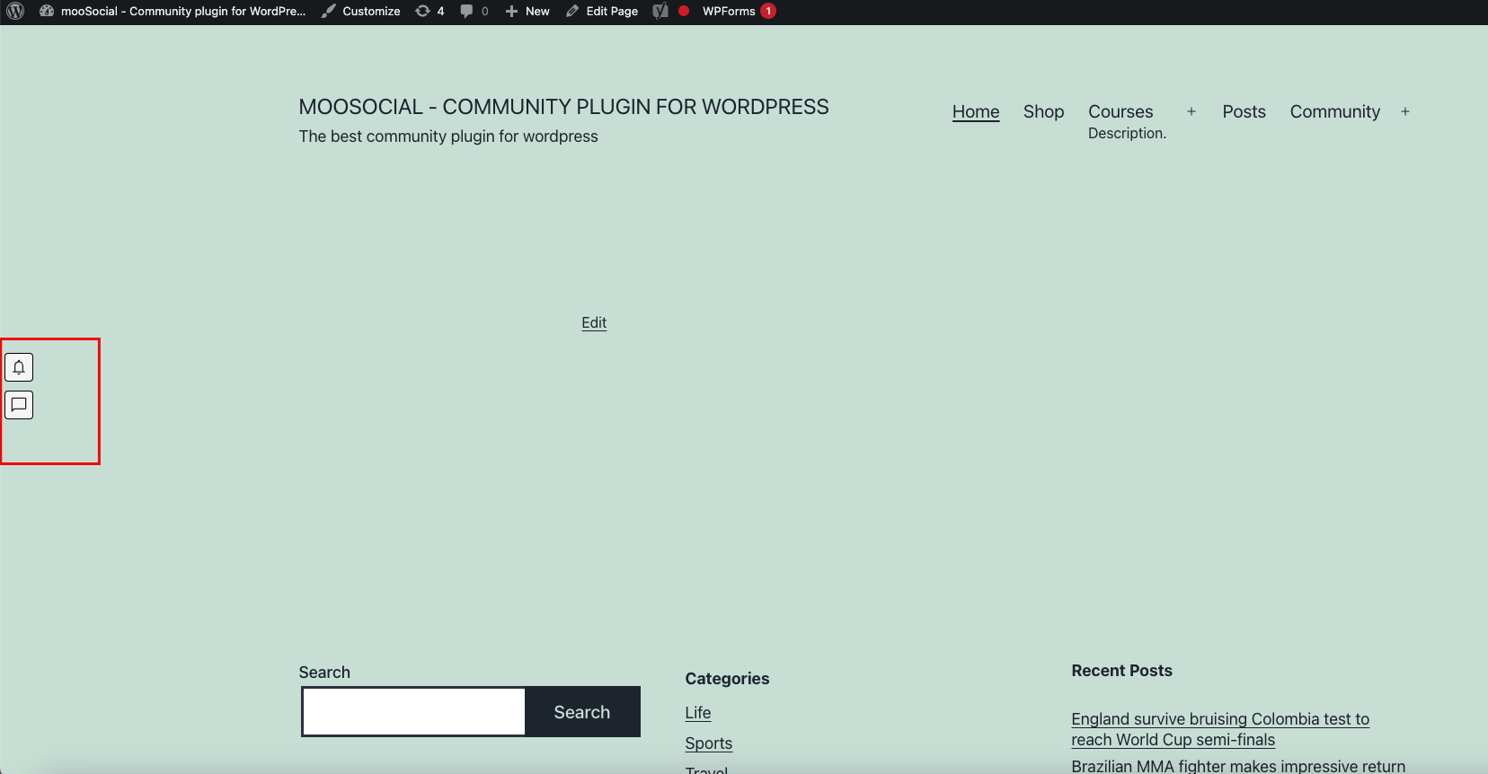The height and width of the screenshot is (774, 1488).
Task: Click Edit Page in admin bar
Action: (602, 12)
